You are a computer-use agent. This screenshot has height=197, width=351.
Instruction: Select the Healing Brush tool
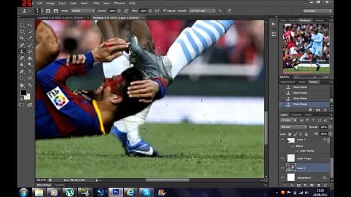pos(22,45)
